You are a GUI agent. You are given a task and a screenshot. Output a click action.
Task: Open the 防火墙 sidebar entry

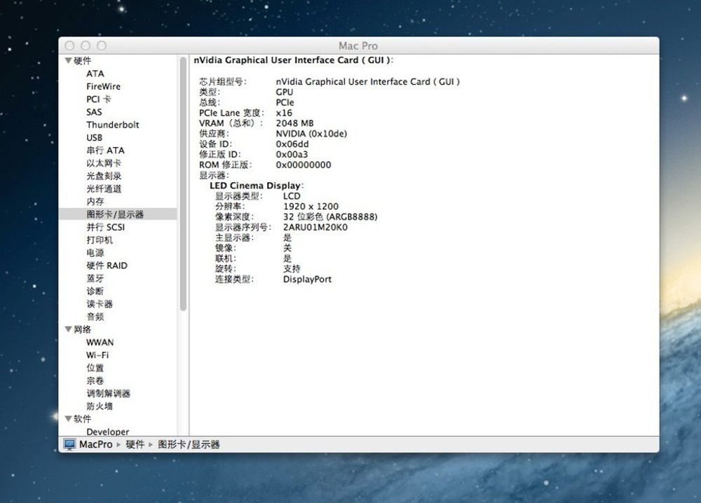(100, 406)
